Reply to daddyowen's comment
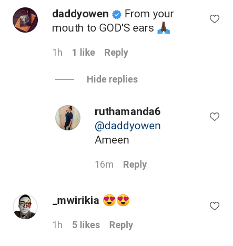This screenshot has height=246, width=233. pyautogui.click(x=116, y=53)
